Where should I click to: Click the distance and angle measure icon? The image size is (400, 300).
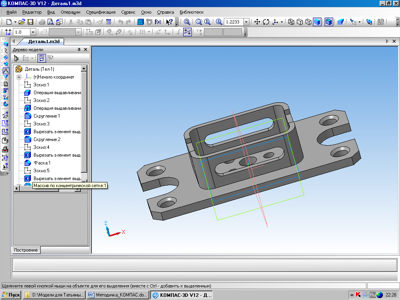coord(5,115)
